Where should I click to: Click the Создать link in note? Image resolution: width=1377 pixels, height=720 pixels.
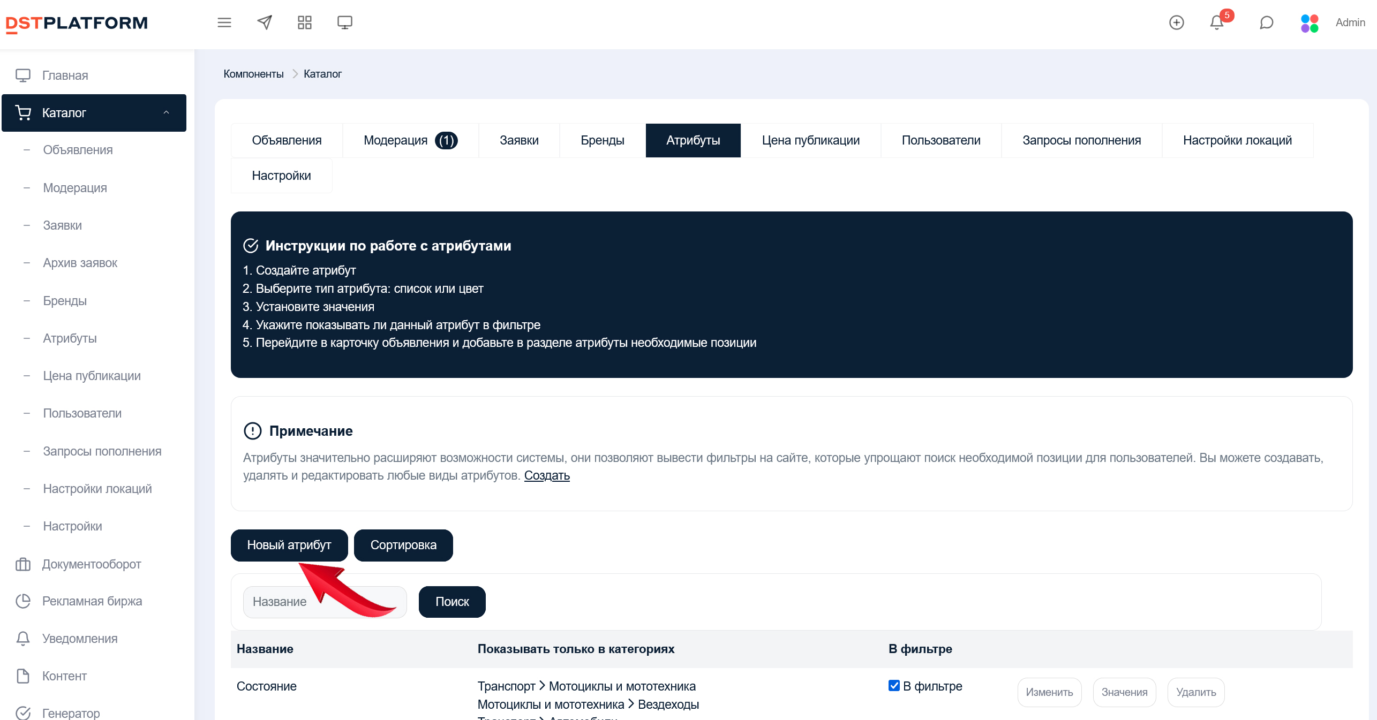point(546,475)
